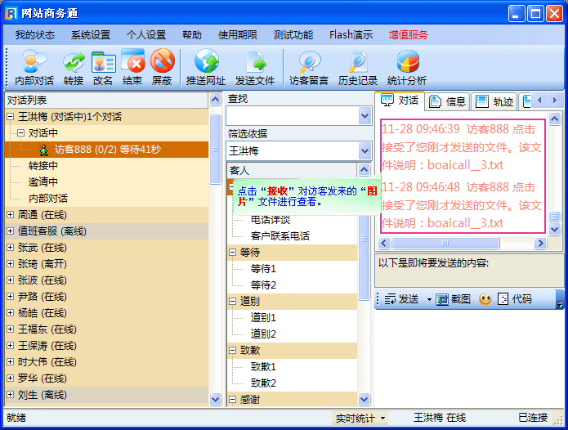
Task: Open 历史记录 history records
Action: [358, 68]
